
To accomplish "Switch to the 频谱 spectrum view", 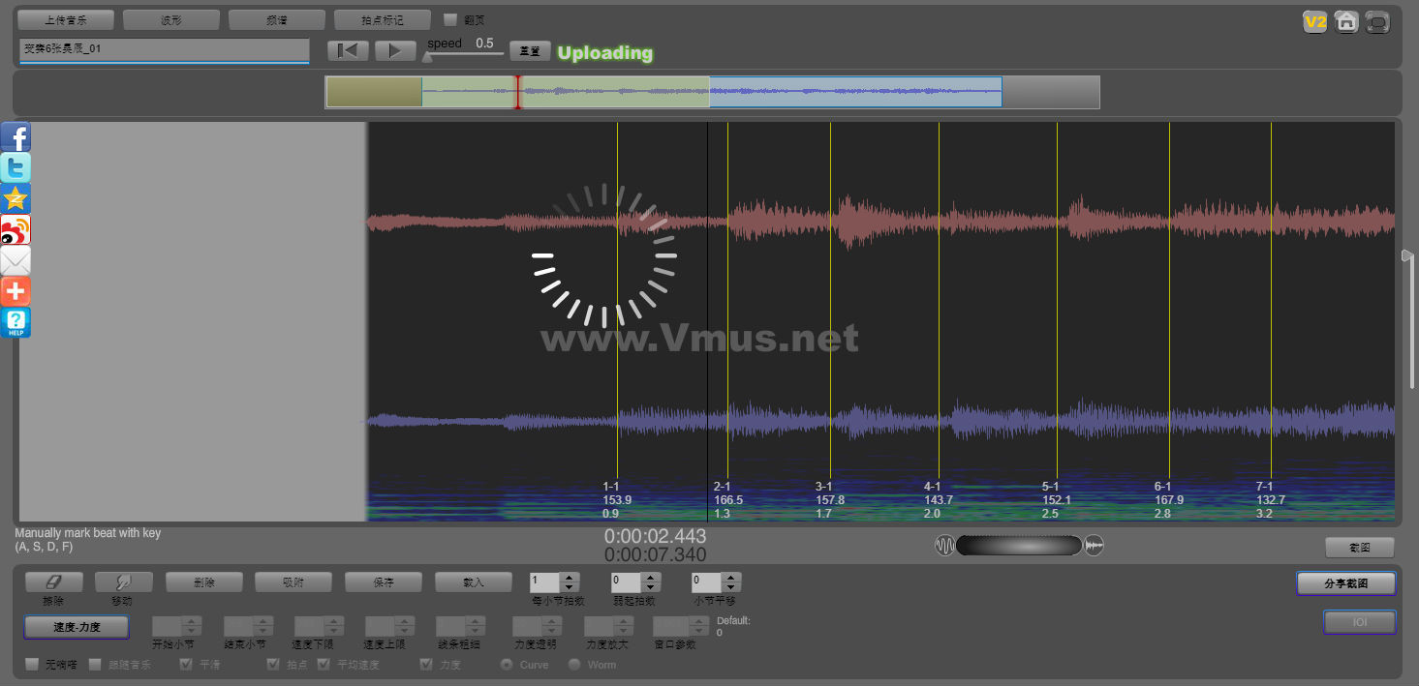I will tap(276, 19).
